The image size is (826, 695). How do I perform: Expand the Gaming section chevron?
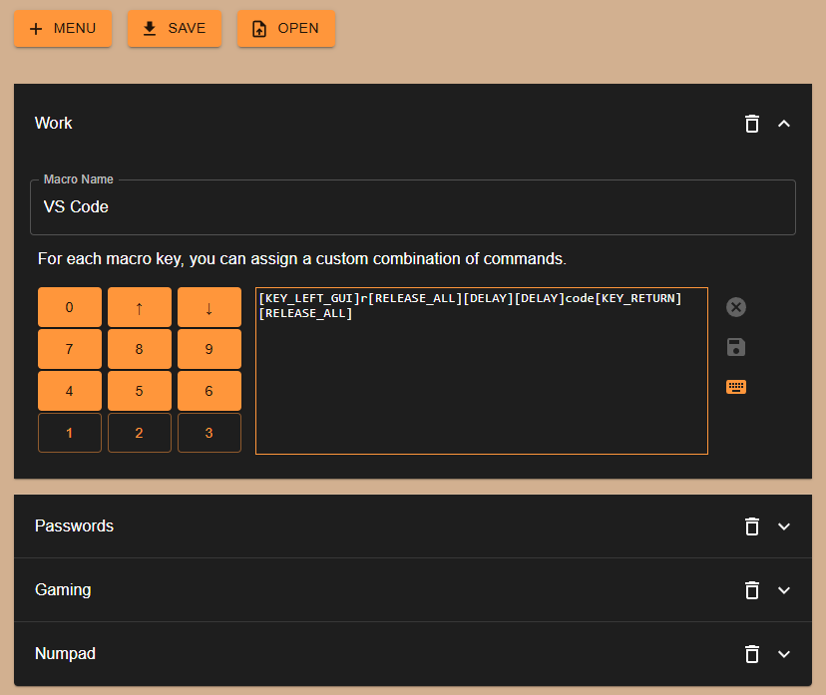[784, 590]
